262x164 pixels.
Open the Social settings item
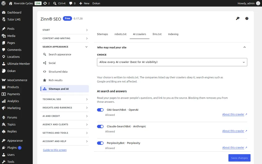tap(65, 63)
